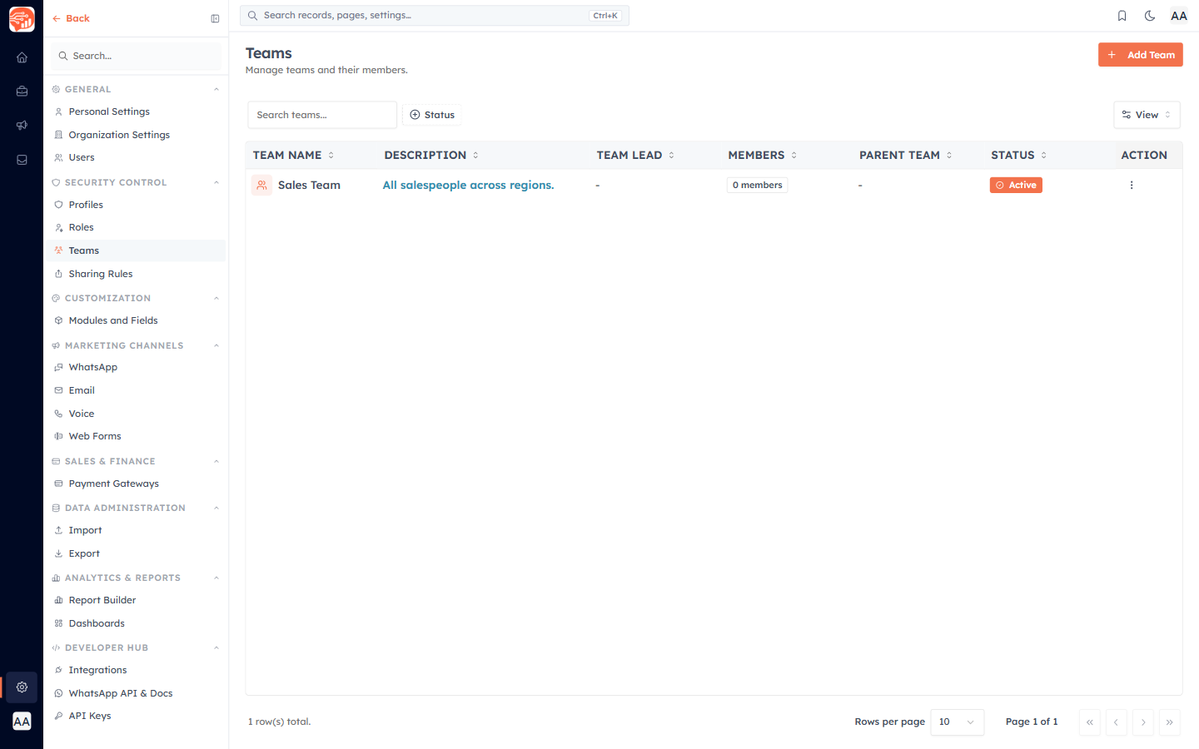Sort by Members column
Screen dimensions: 1199x749
pos(763,156)
